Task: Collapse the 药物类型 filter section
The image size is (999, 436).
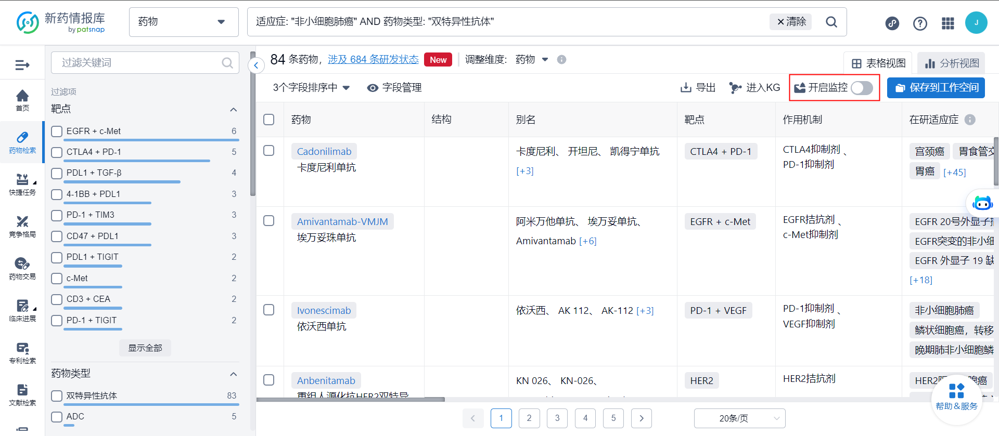Action: 234,374
